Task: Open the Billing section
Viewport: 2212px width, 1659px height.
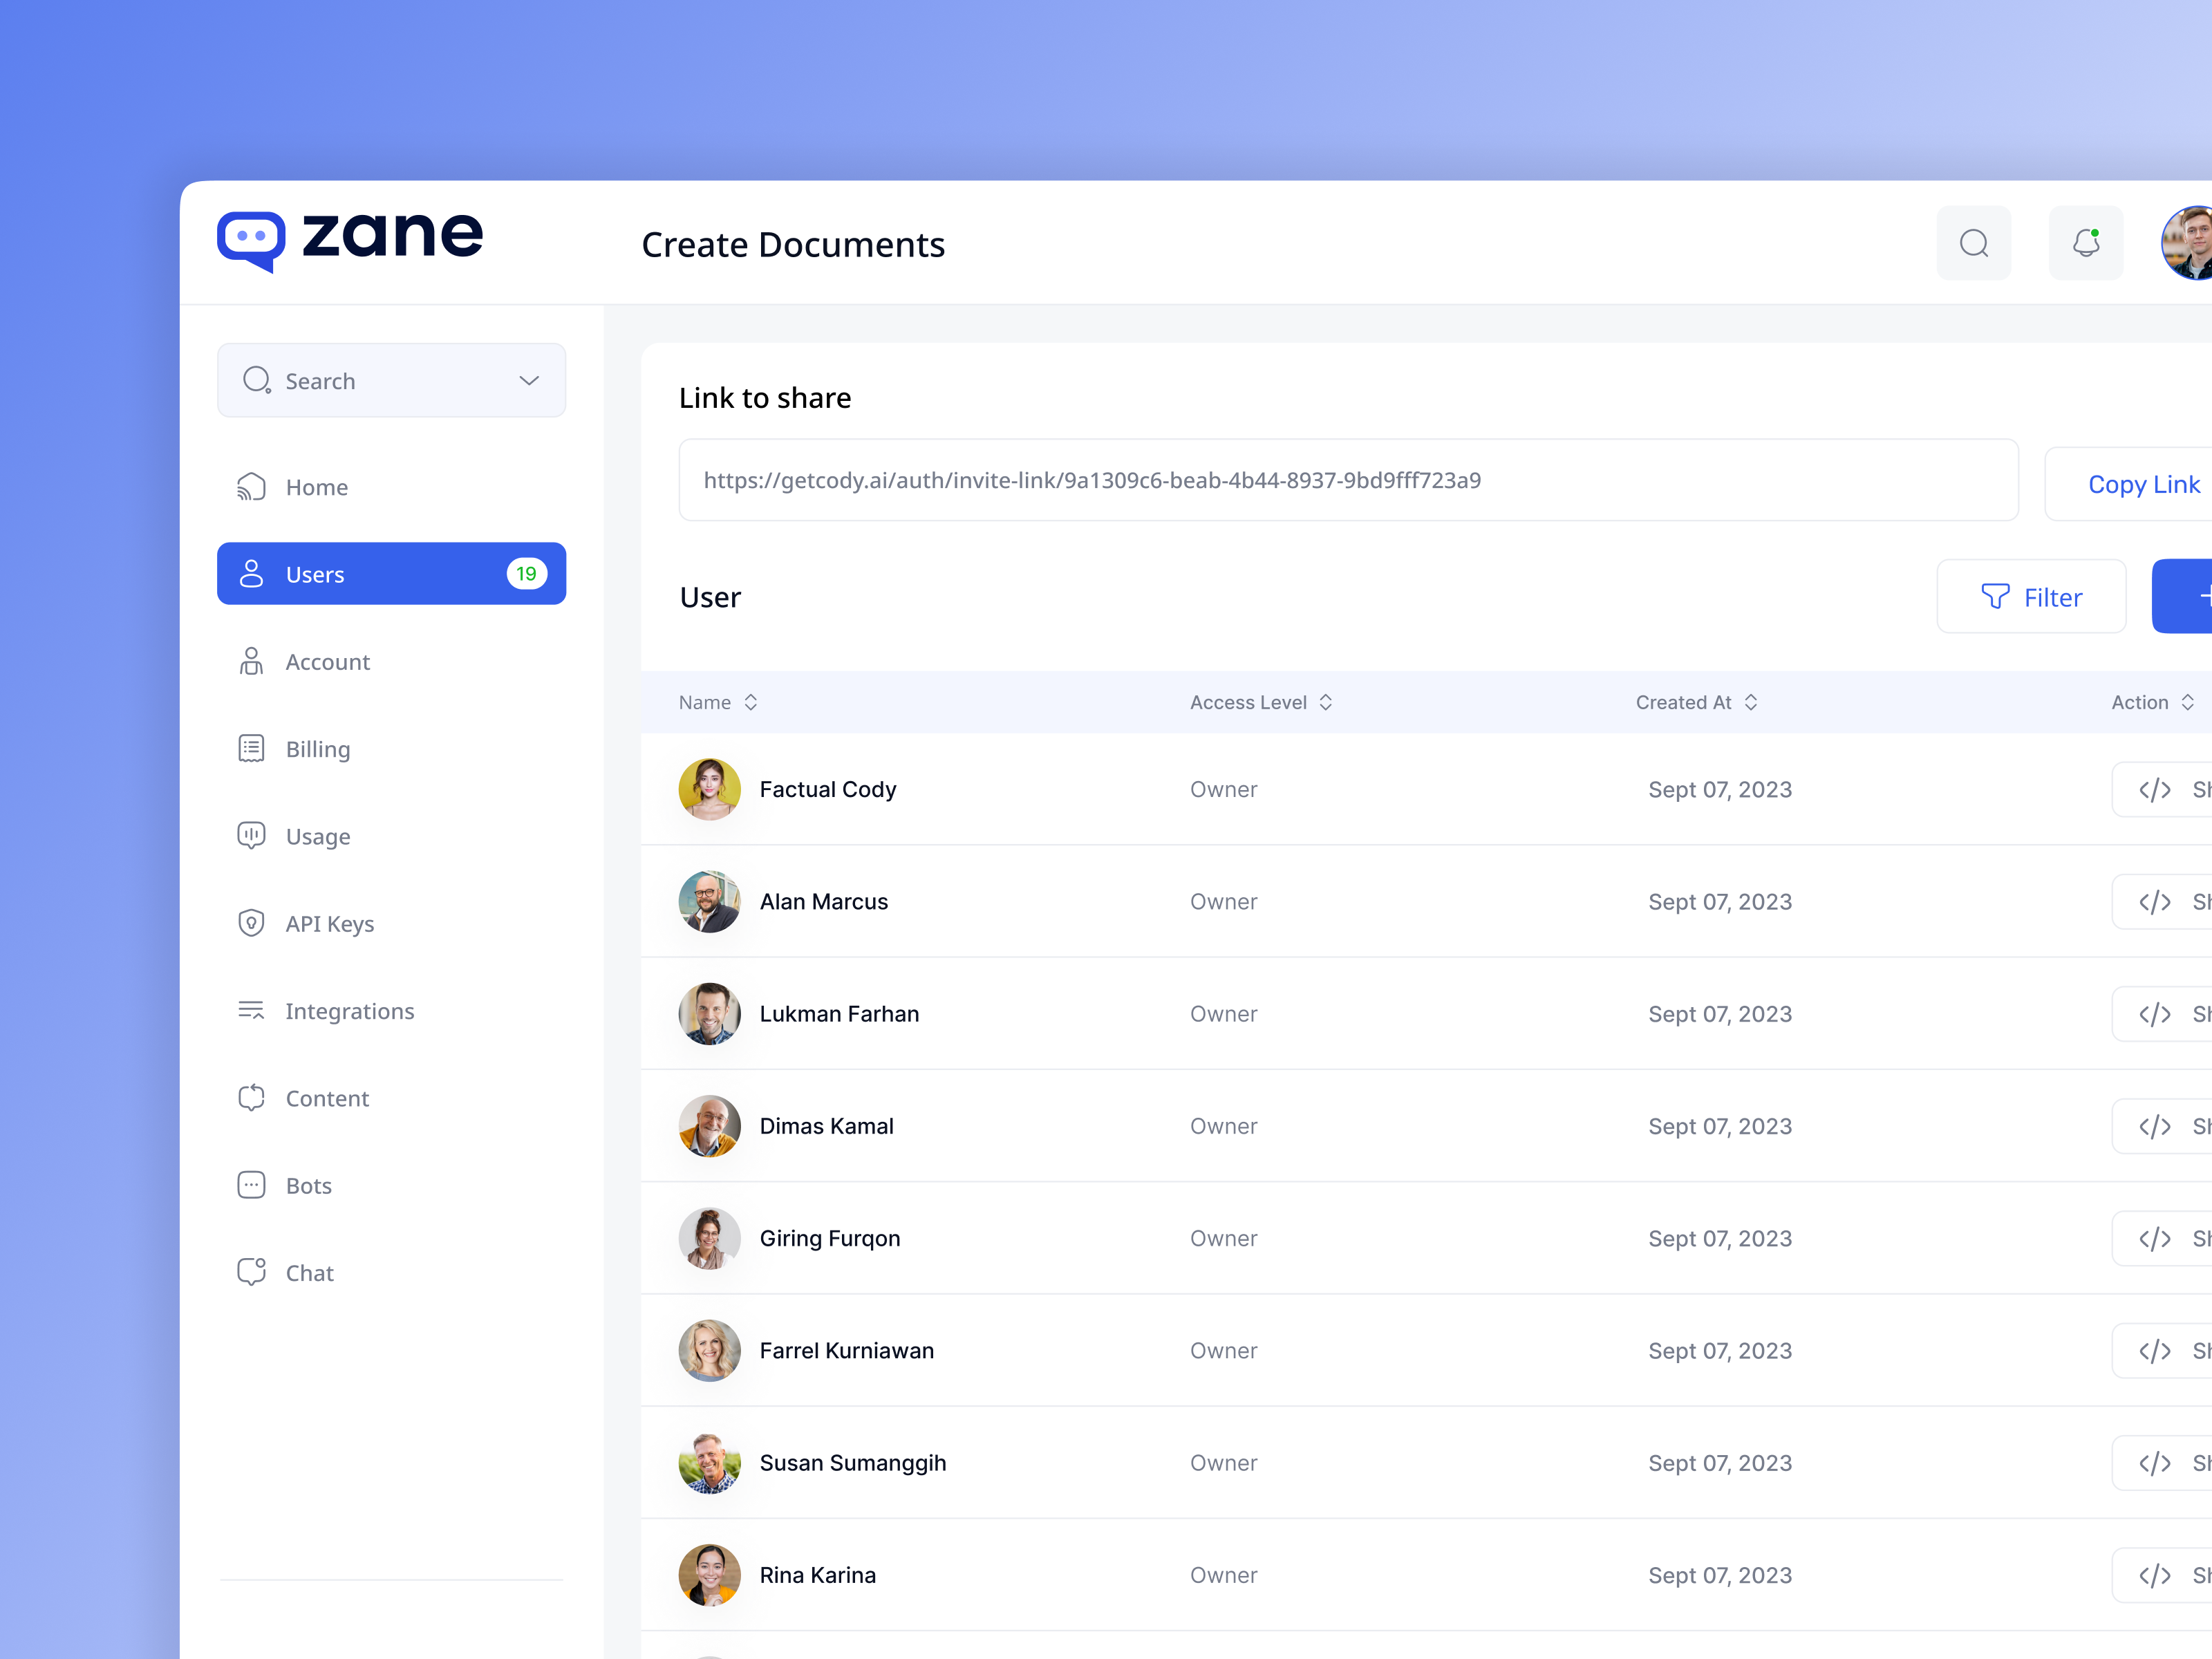Action: click(317, 748)
